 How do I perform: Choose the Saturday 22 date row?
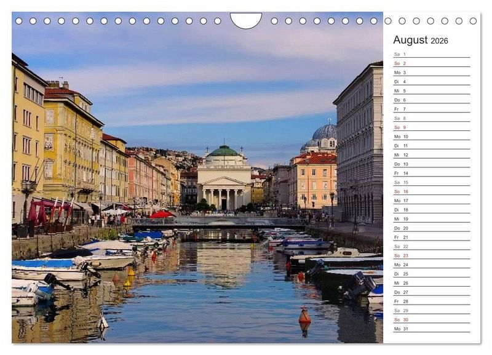tap(430, 246)
